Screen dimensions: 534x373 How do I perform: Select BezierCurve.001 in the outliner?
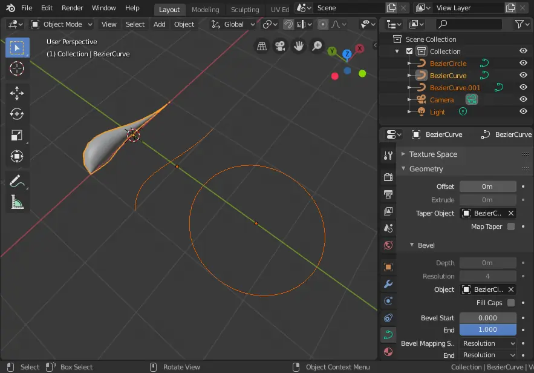(x=455, y=88)
